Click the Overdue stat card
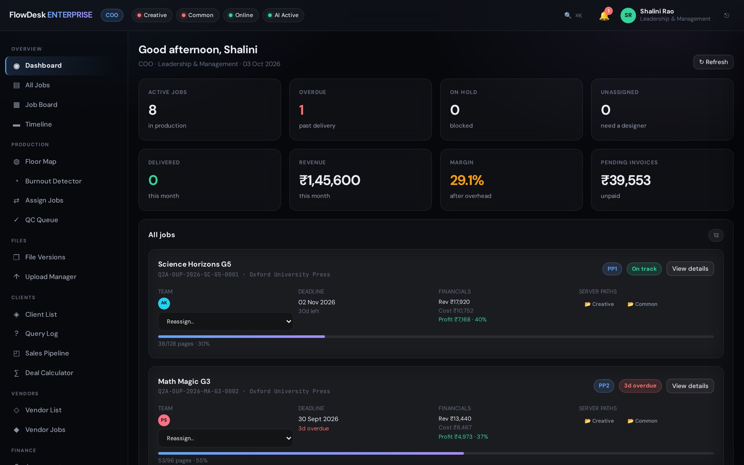 (x=360, y=109)
